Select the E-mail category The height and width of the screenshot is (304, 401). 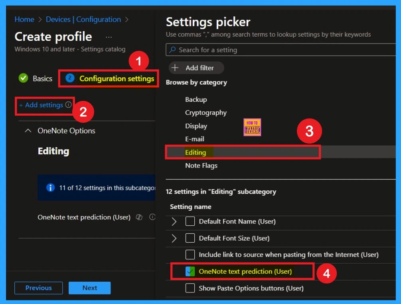coord(195,139)
